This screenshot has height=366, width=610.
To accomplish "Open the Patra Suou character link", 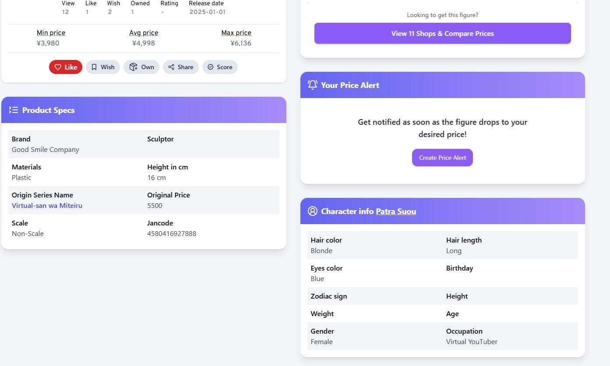I will click(x=395, y=211).
